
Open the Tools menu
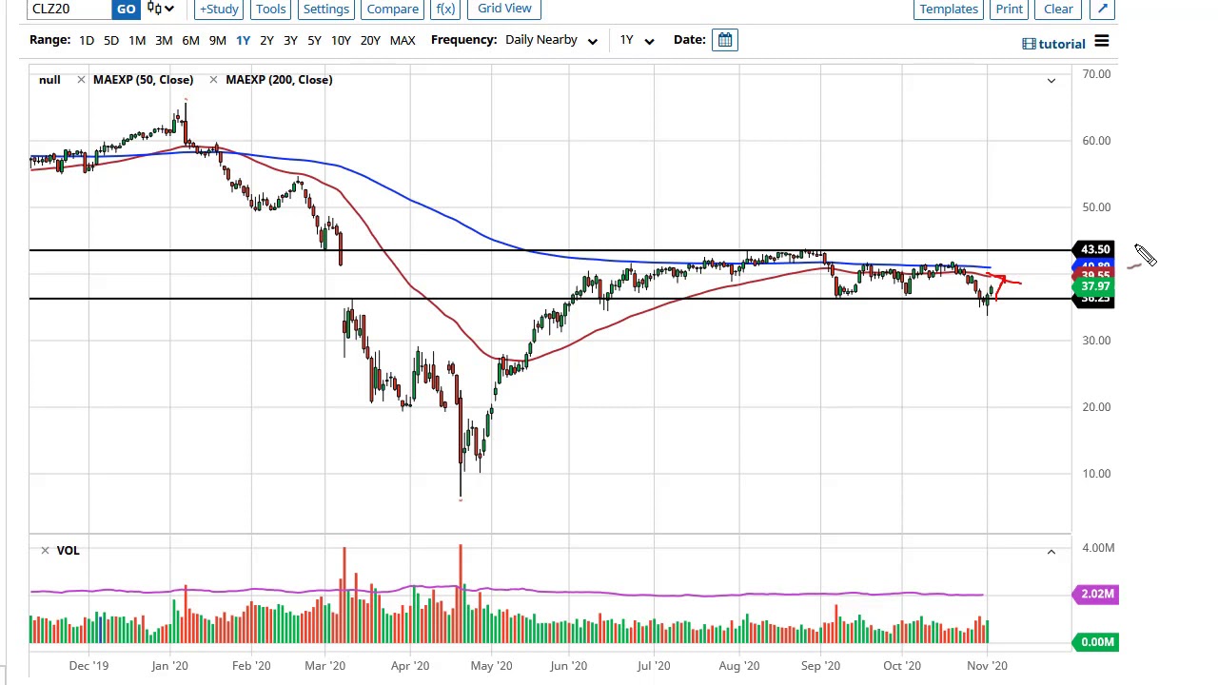point(270,9)
